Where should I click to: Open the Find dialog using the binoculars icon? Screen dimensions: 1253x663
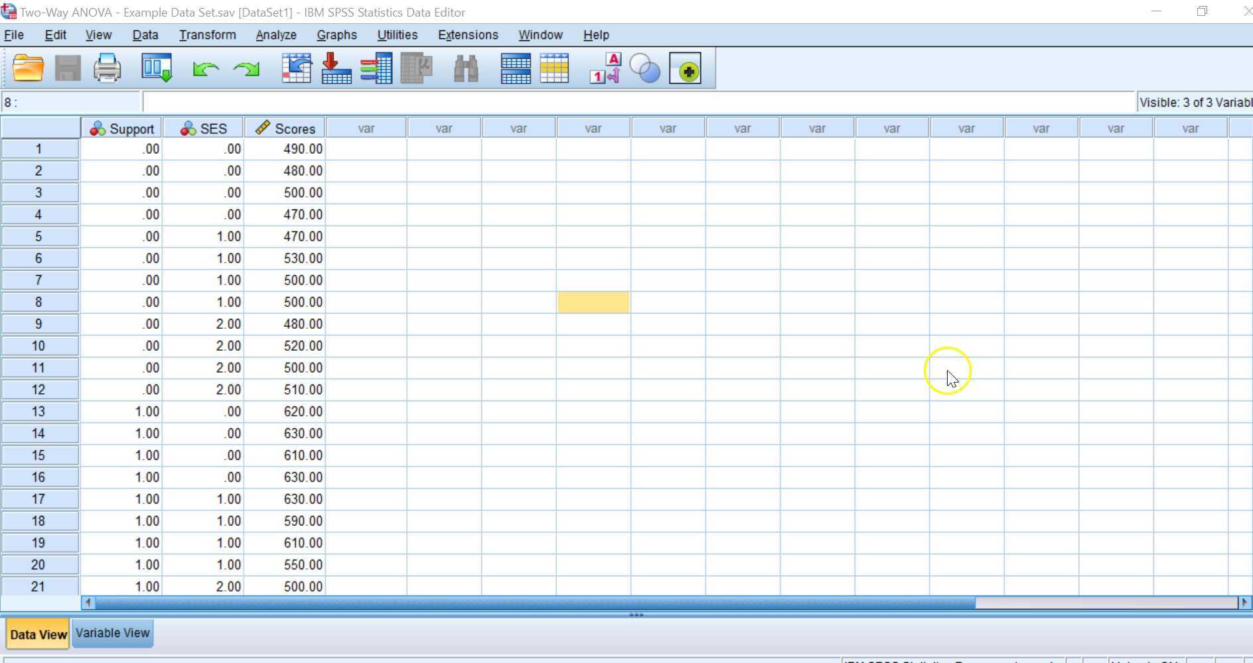pos(467,68)
